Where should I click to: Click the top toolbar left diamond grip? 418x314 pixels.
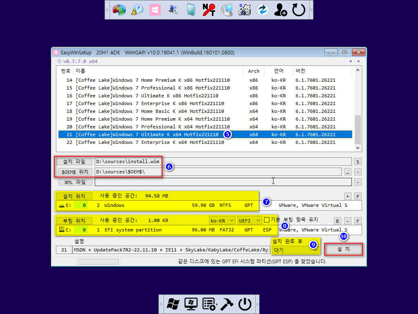(x=107, y=10)
